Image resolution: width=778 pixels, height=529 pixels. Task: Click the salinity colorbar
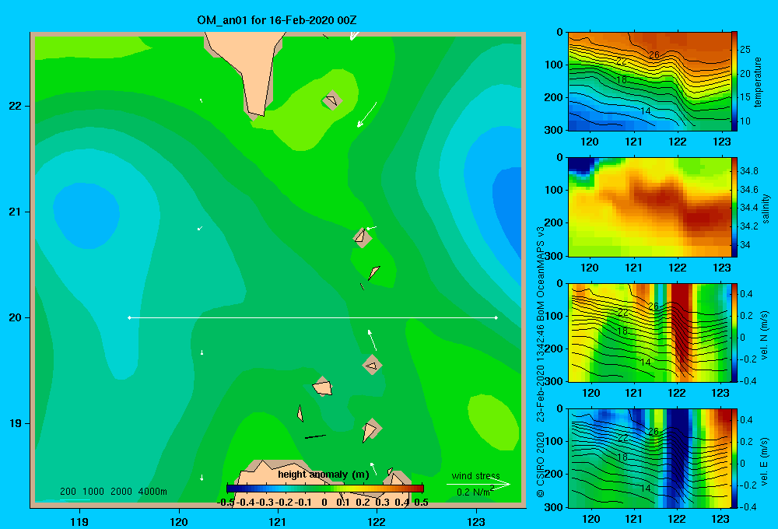pos(734,207)
